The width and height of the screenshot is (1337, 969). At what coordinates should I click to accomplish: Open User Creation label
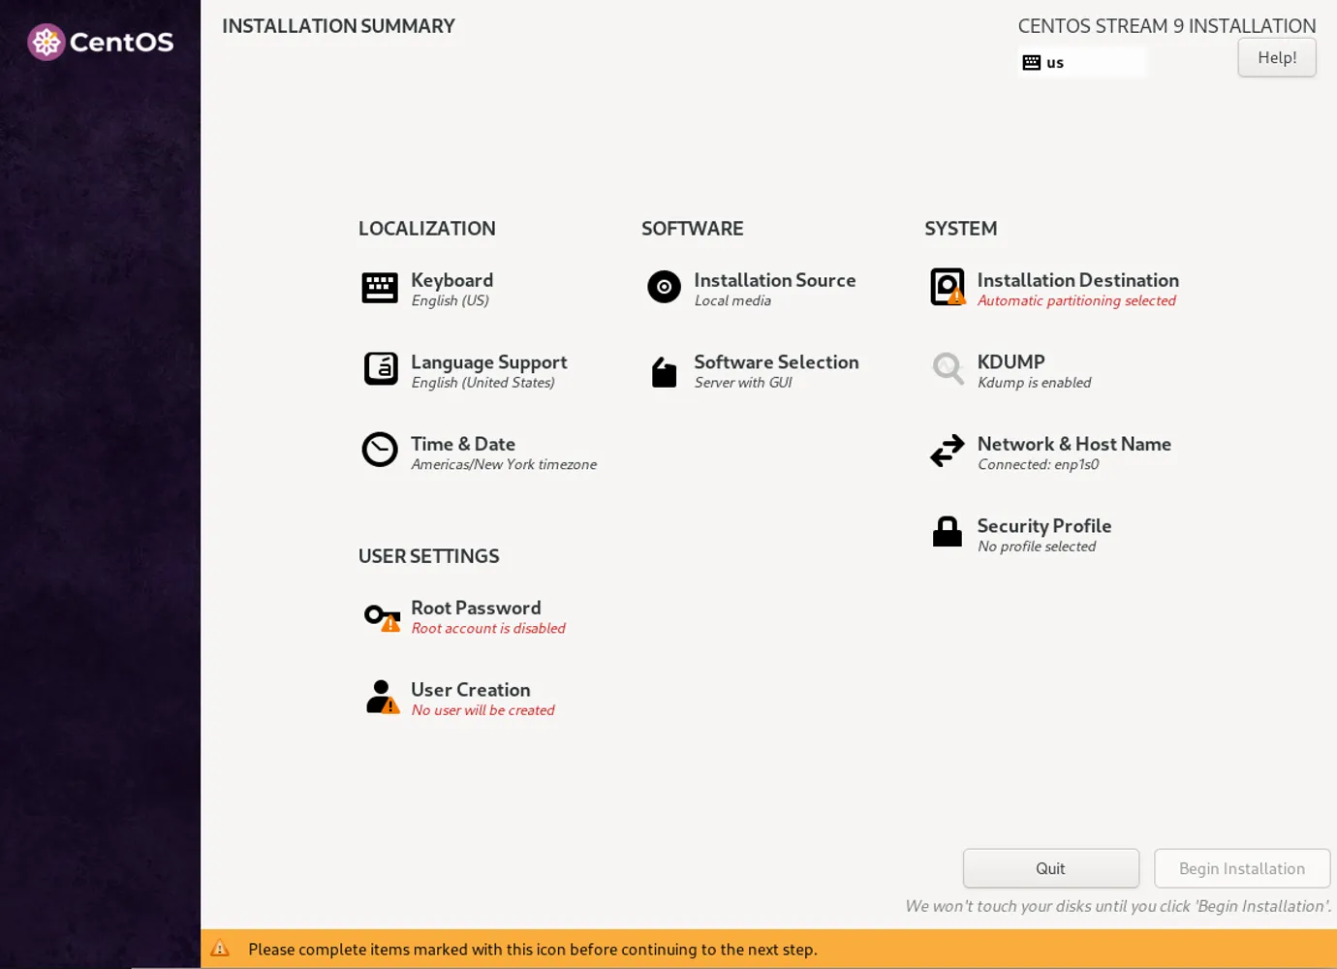tap(471, 690)
